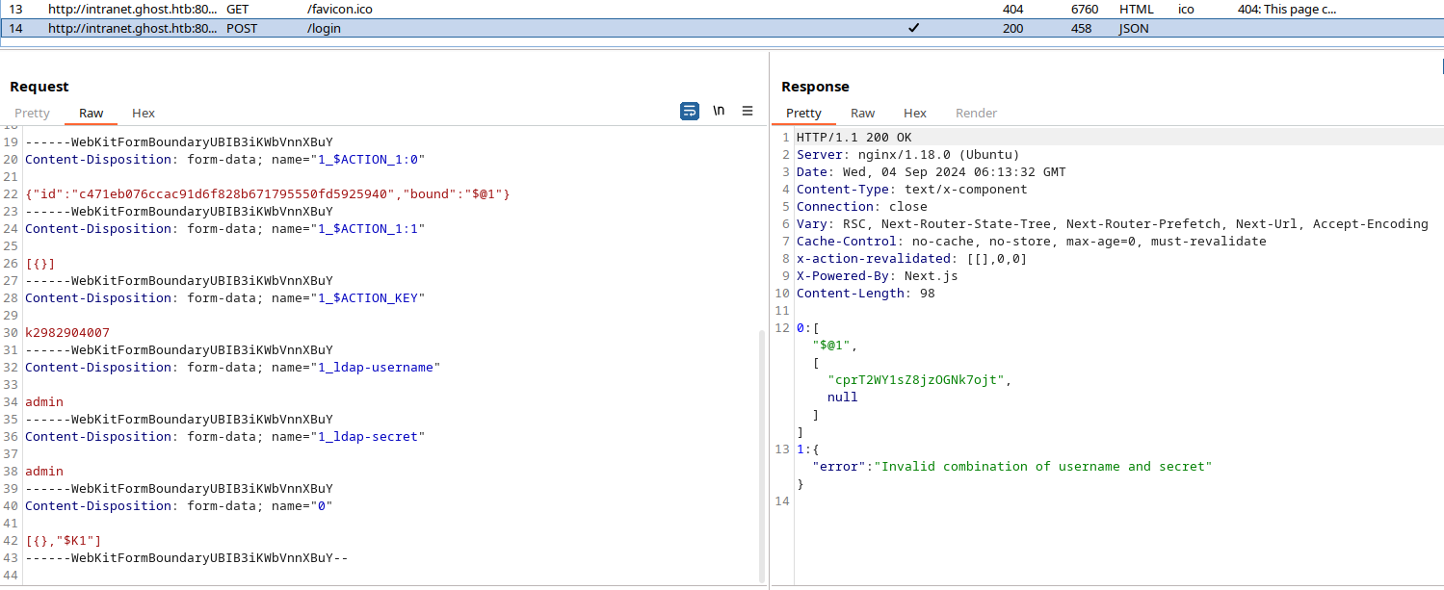The width and height of the screenshot is (1444, 590).
Task: Click the admin value on line 34
Action: point(44,402)
